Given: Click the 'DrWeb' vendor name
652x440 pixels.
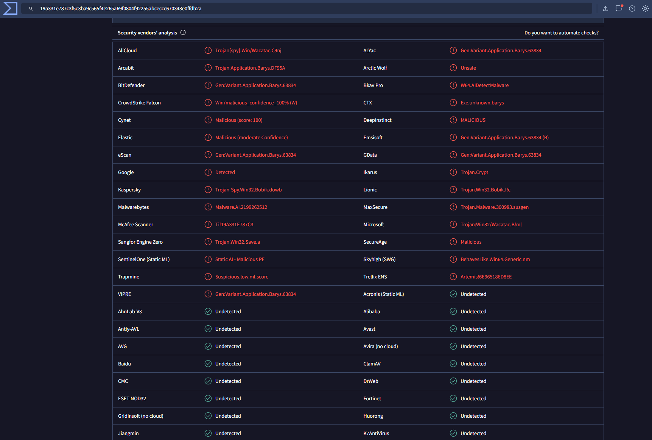Looking at the screenshot, I should click(371, 381).
